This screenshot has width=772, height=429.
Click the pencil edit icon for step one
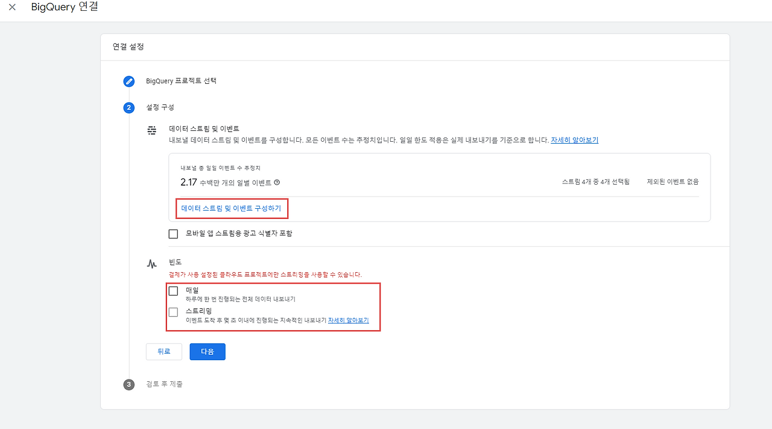128,81
